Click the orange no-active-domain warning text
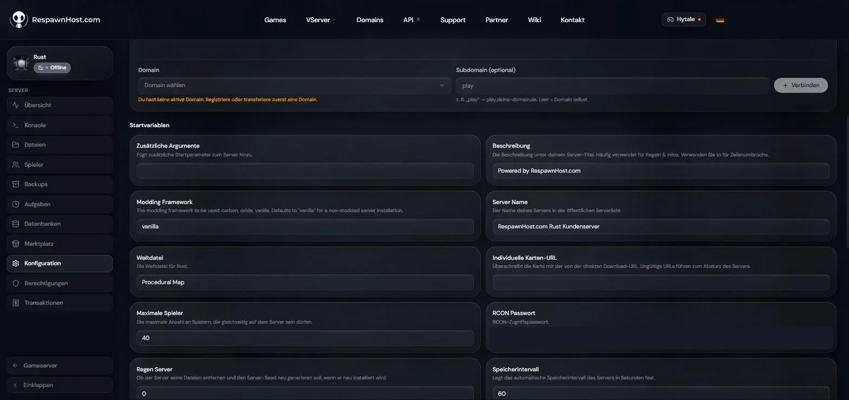Viewport: 849px width, 400px height. click(x=228, y=100)
